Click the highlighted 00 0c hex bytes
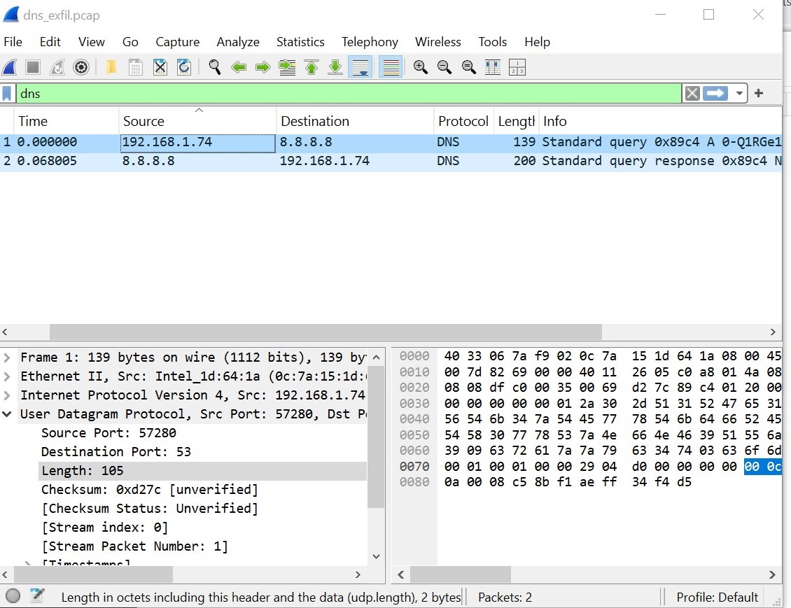This screenshot has height=608, width=791. coord(762,467)
